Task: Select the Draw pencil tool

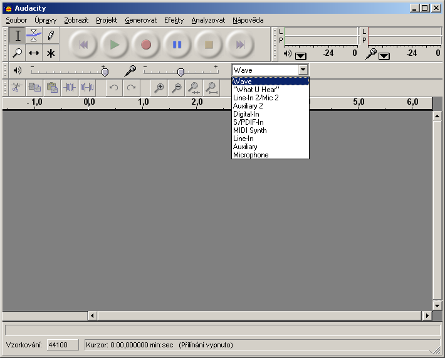Action: pyautogui.click(x=51, y=36)
